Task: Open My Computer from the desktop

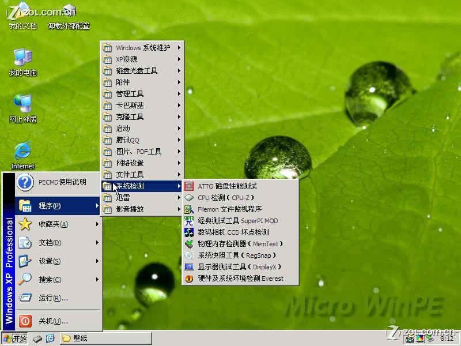Action: point(23,61)
